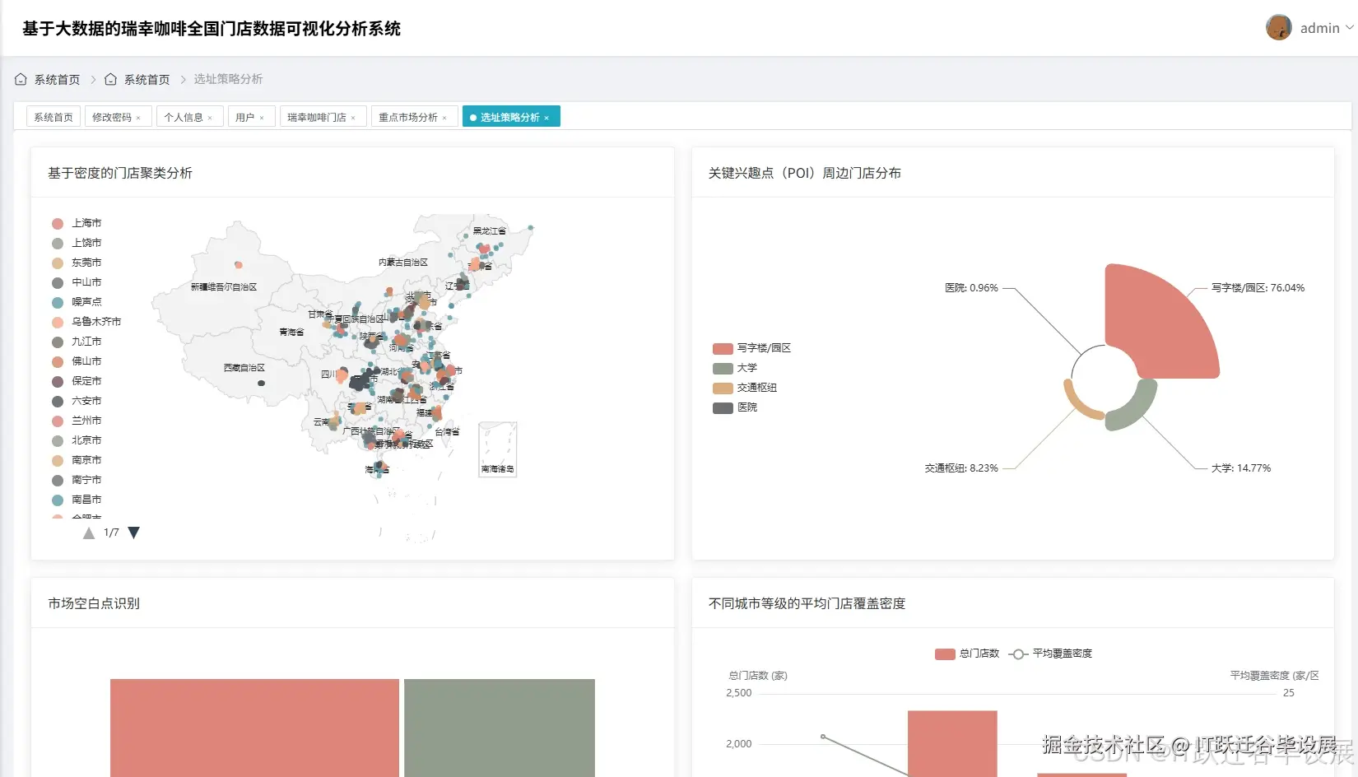Go to previous legend page with up arrow
The width and height of the screenshot is (1358, 777).
[x=89, y=533]
